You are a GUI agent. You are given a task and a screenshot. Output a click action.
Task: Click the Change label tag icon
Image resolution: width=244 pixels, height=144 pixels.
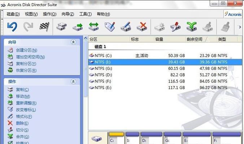110,27
